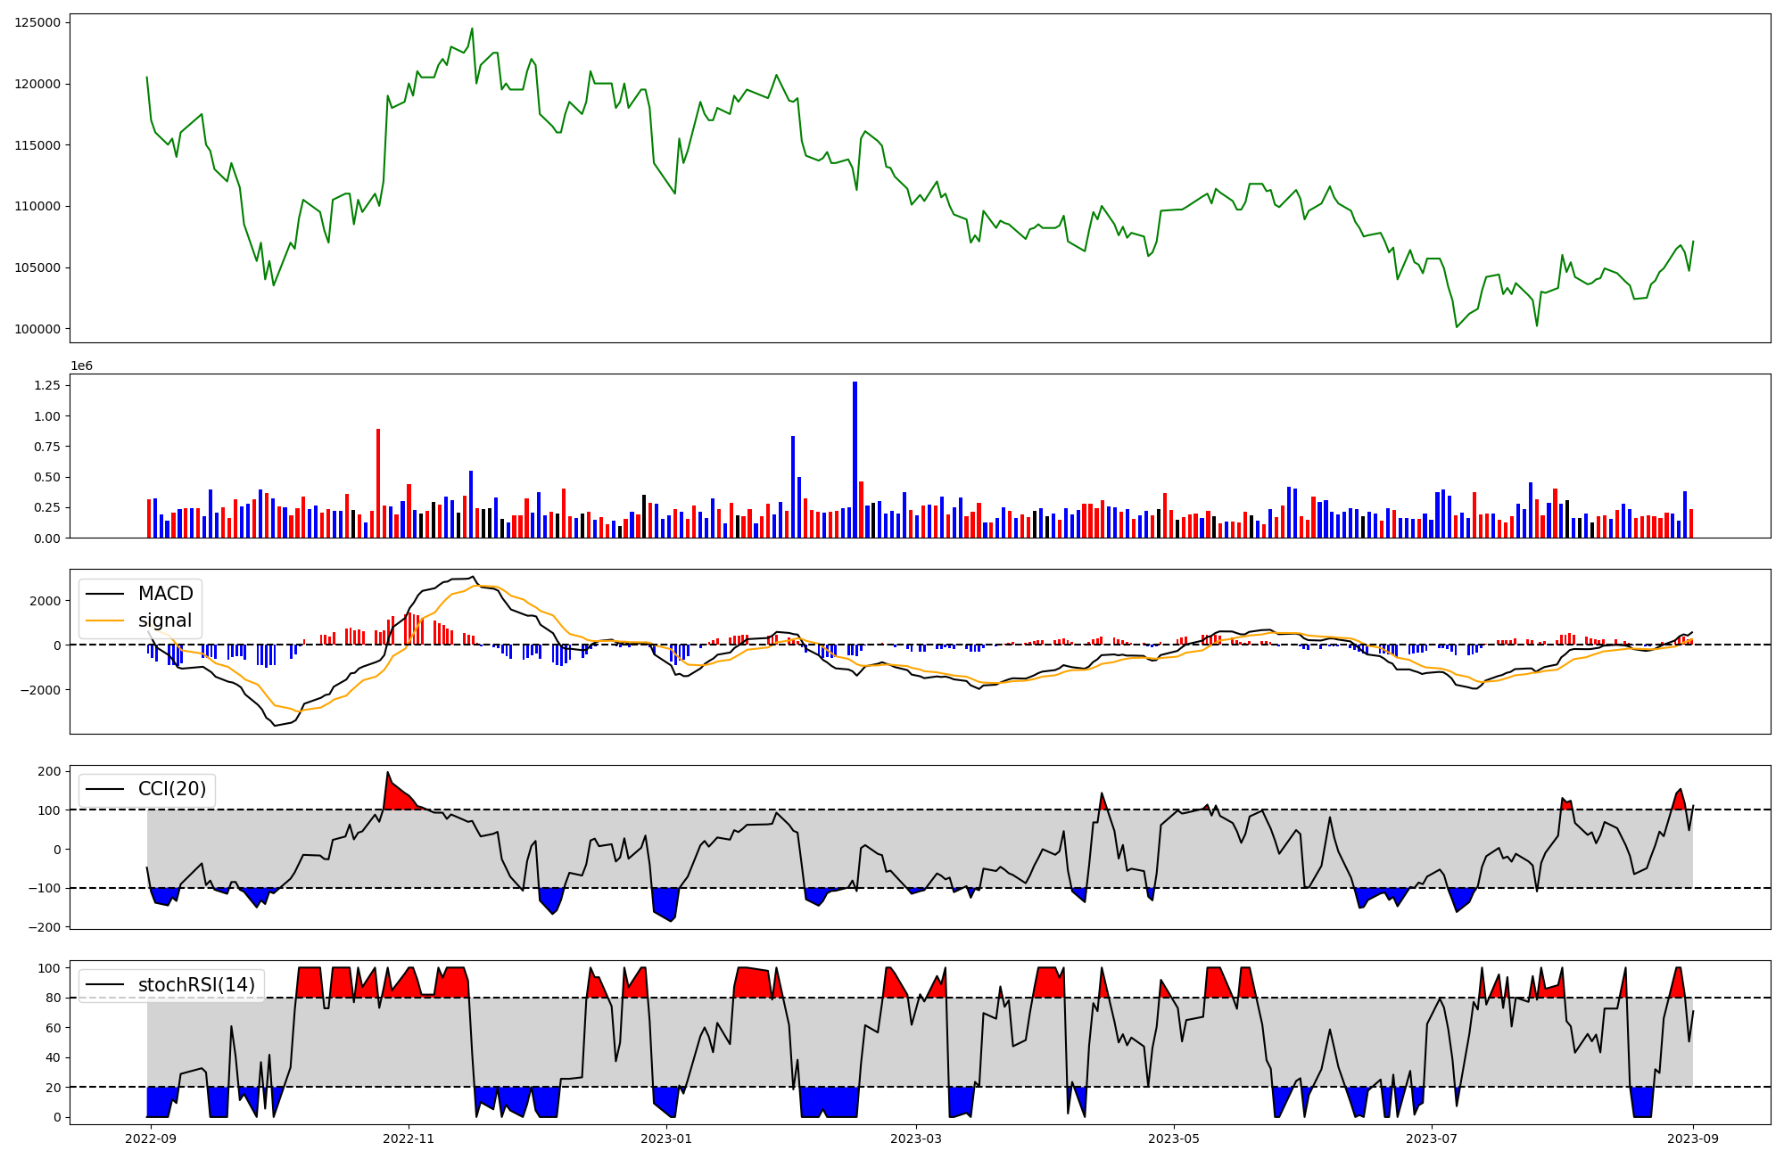Click the 2023-05 date tick label
The width and height of the screenshot is (1784, 1159).
[x=1174, y=1138]
